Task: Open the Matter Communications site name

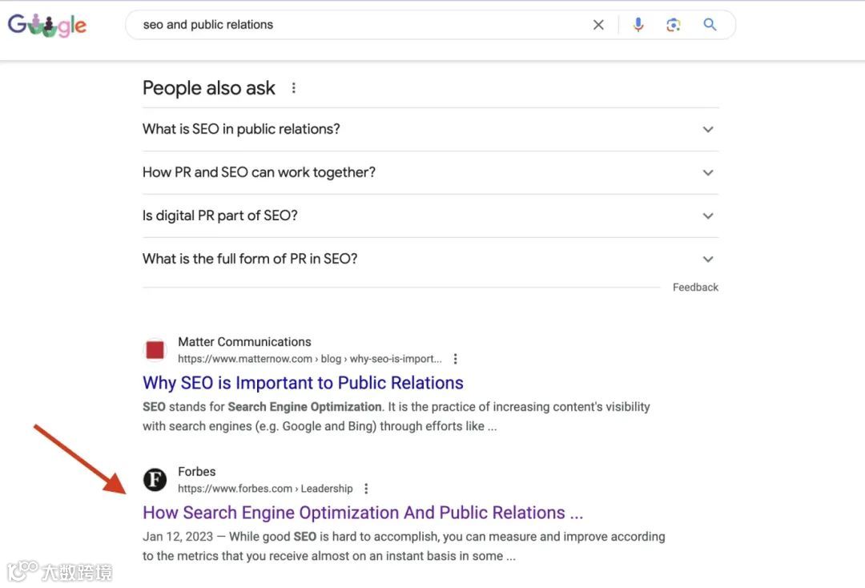Action: pos(244,342)
